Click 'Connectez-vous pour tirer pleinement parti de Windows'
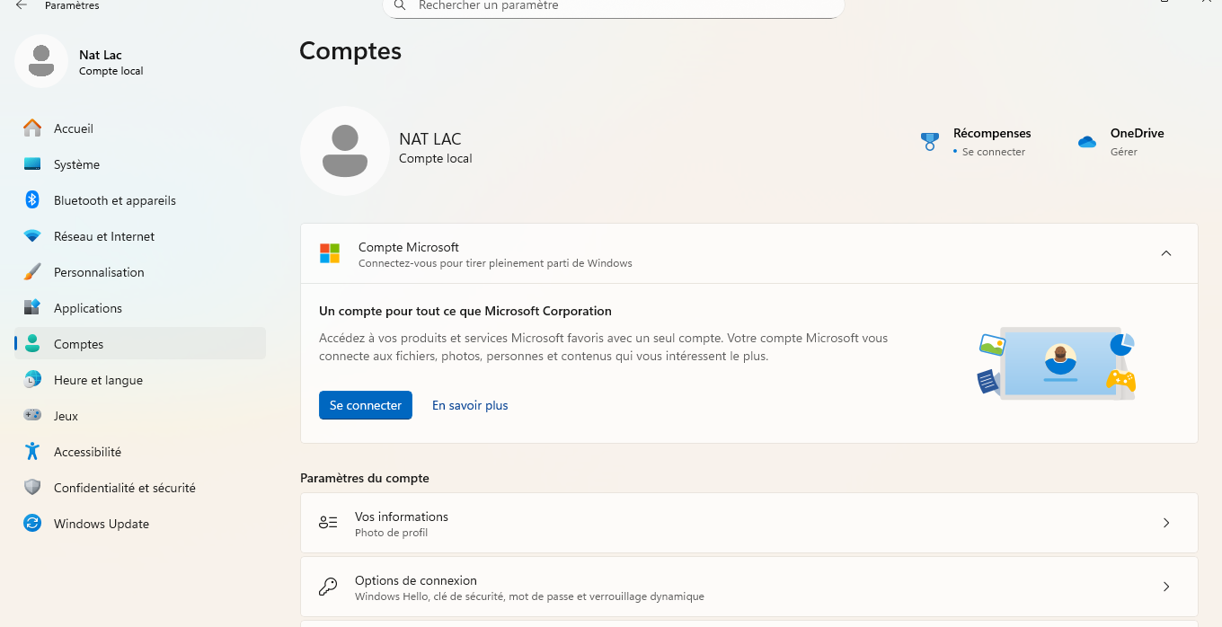The width and height of the screenshot is (1222, 627). coord(495,263)
